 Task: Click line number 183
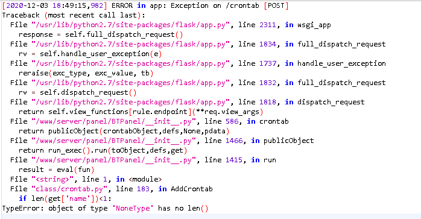click(x=143, y=189)
